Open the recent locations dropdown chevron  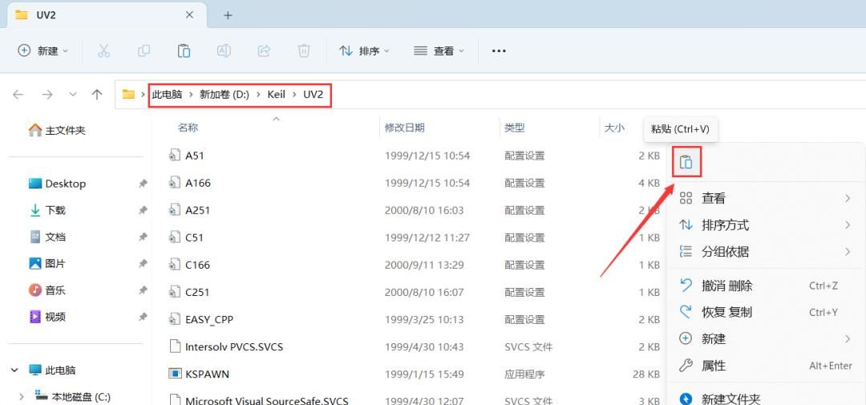tap(73, 95)
